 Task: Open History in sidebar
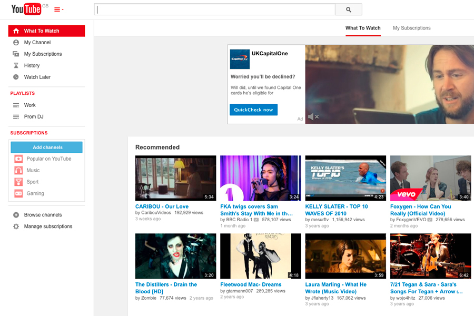pyautogui.click(x=32, y=65)
